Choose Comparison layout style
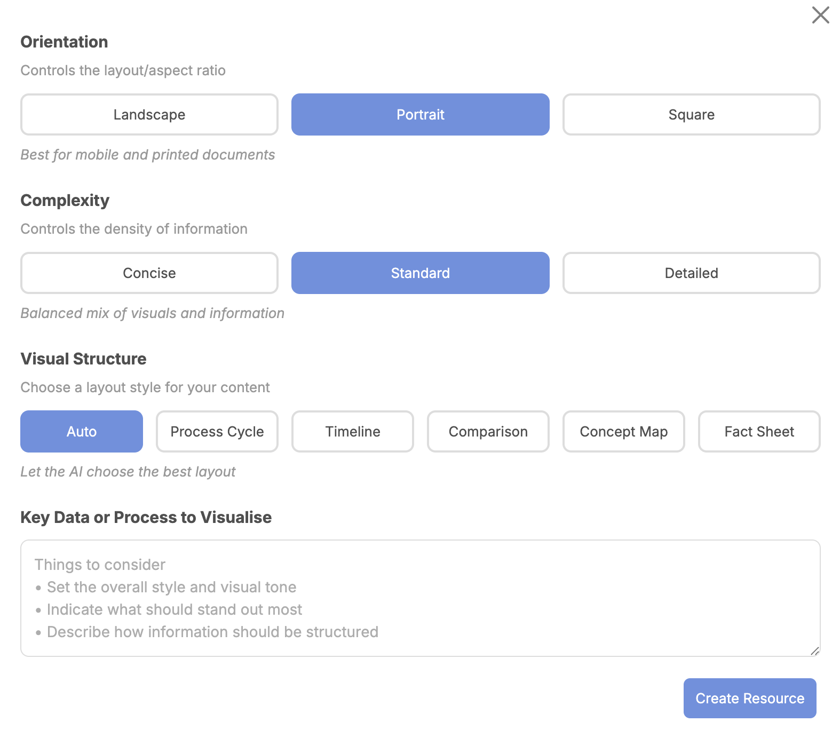The width and height of the screenshot is (840, 730). tap(488, 432)
